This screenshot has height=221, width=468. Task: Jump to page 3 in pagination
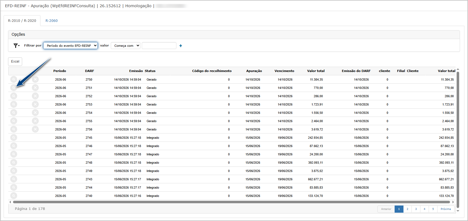(x=416, y=209)
